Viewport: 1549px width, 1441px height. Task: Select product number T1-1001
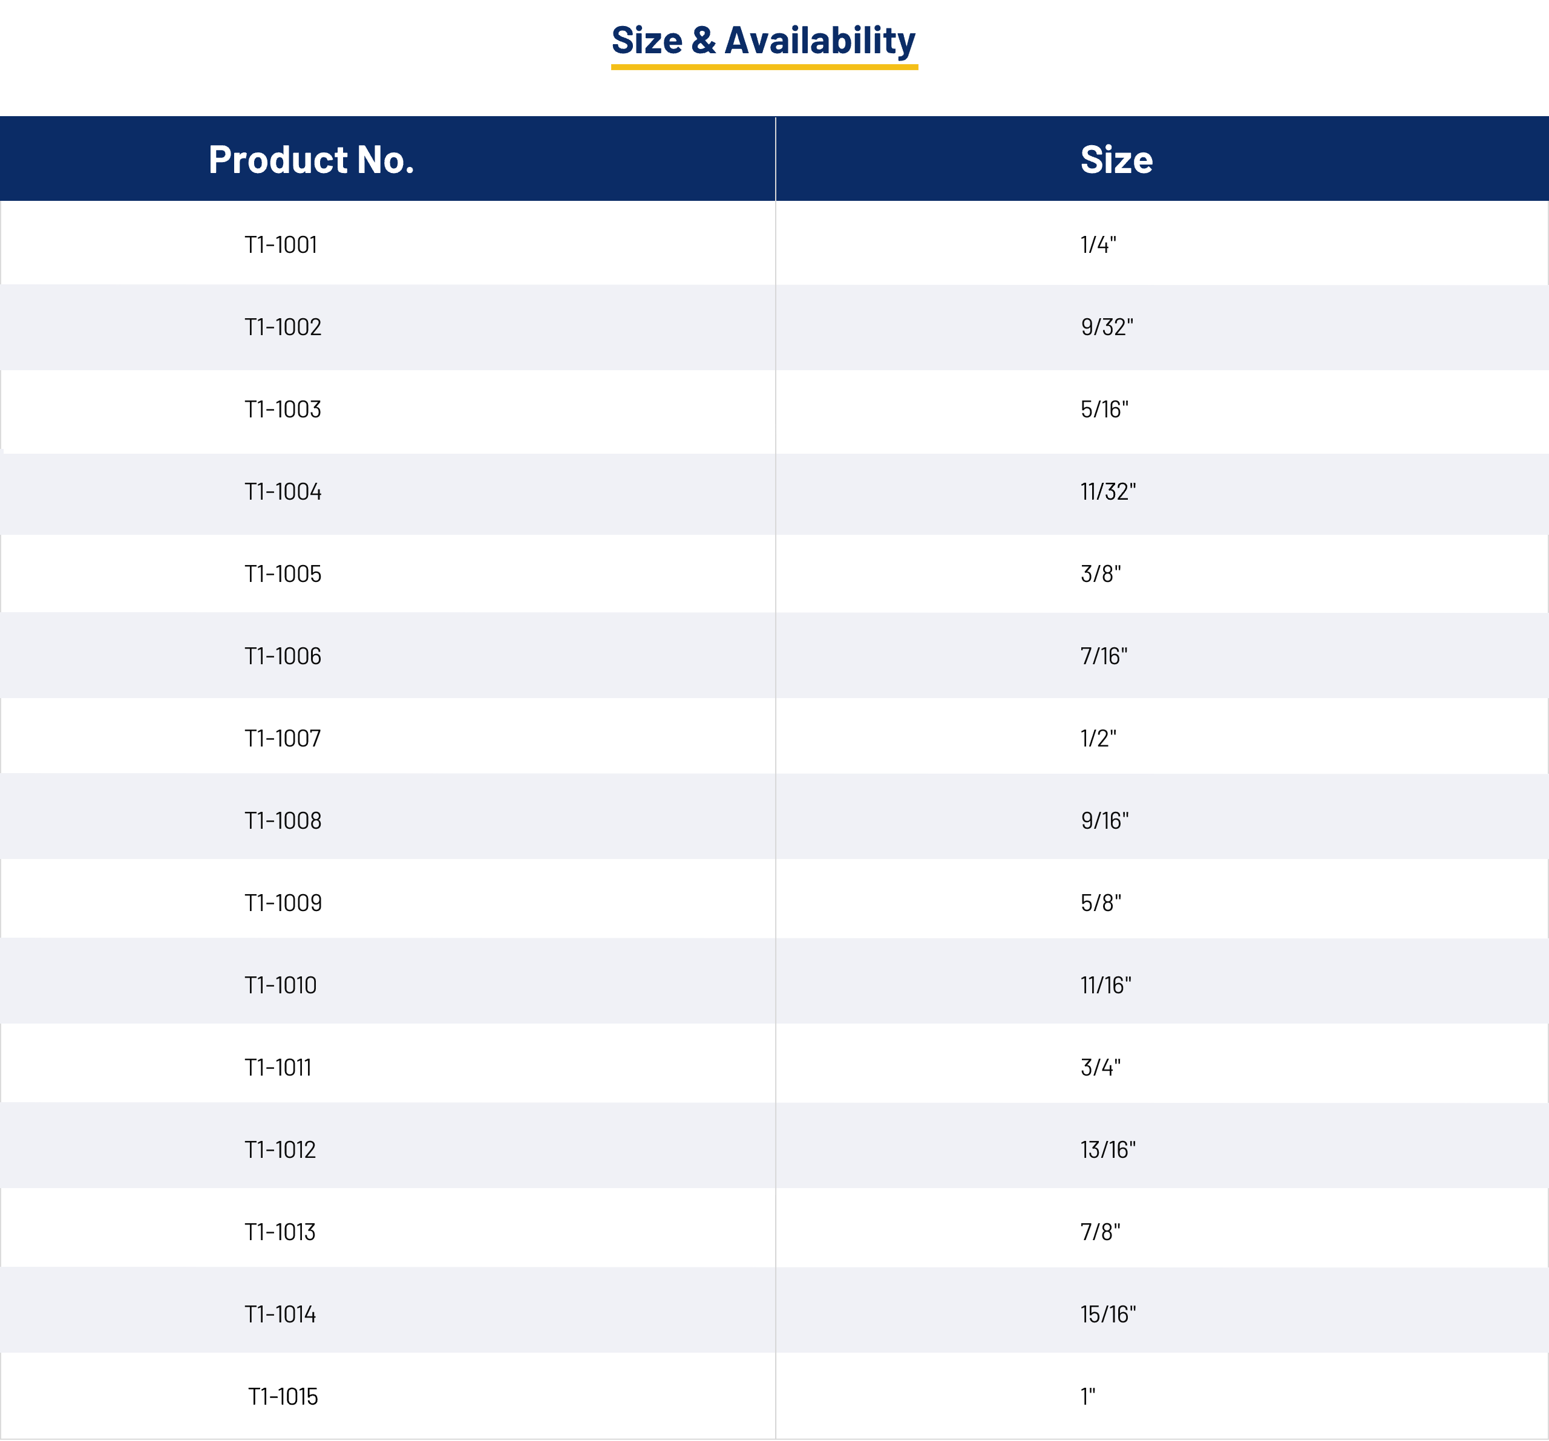click(x=281, y=244)
